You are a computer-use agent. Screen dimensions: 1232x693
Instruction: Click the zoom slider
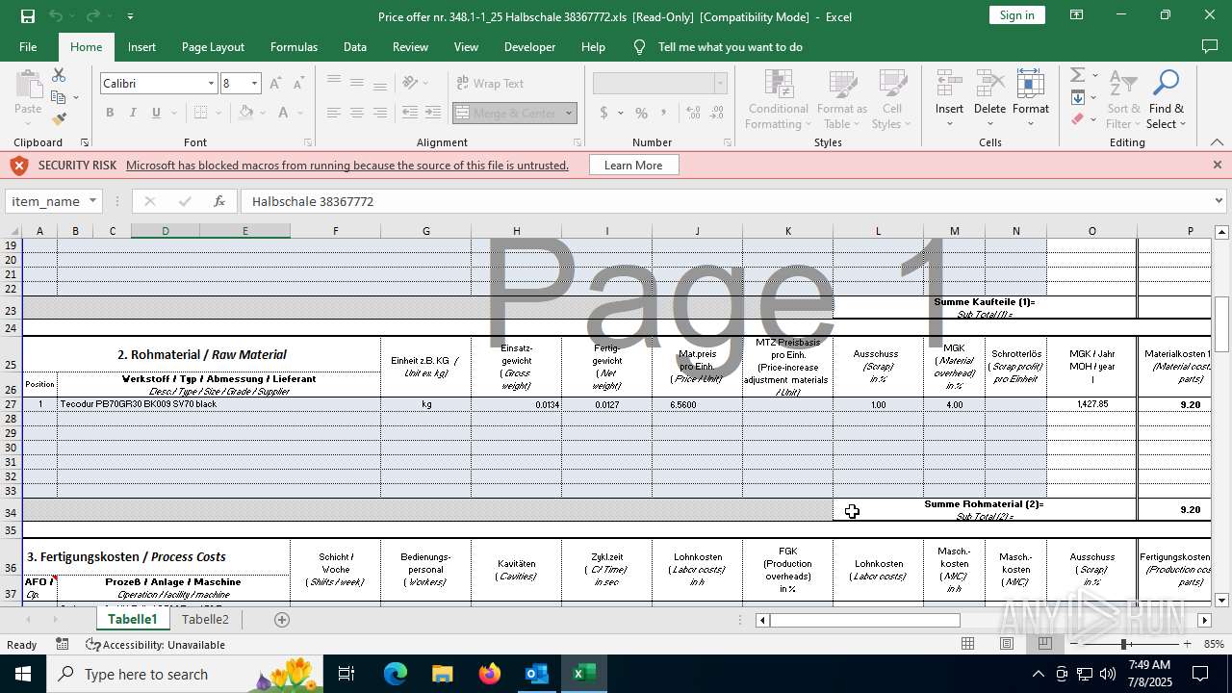[x=1124, y=644]
